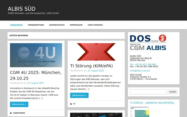Click the DOS GmbH CGM ALBIS logo
This screenshot has width=187, height=117.
pyautogui.click(x=148, y=42)
